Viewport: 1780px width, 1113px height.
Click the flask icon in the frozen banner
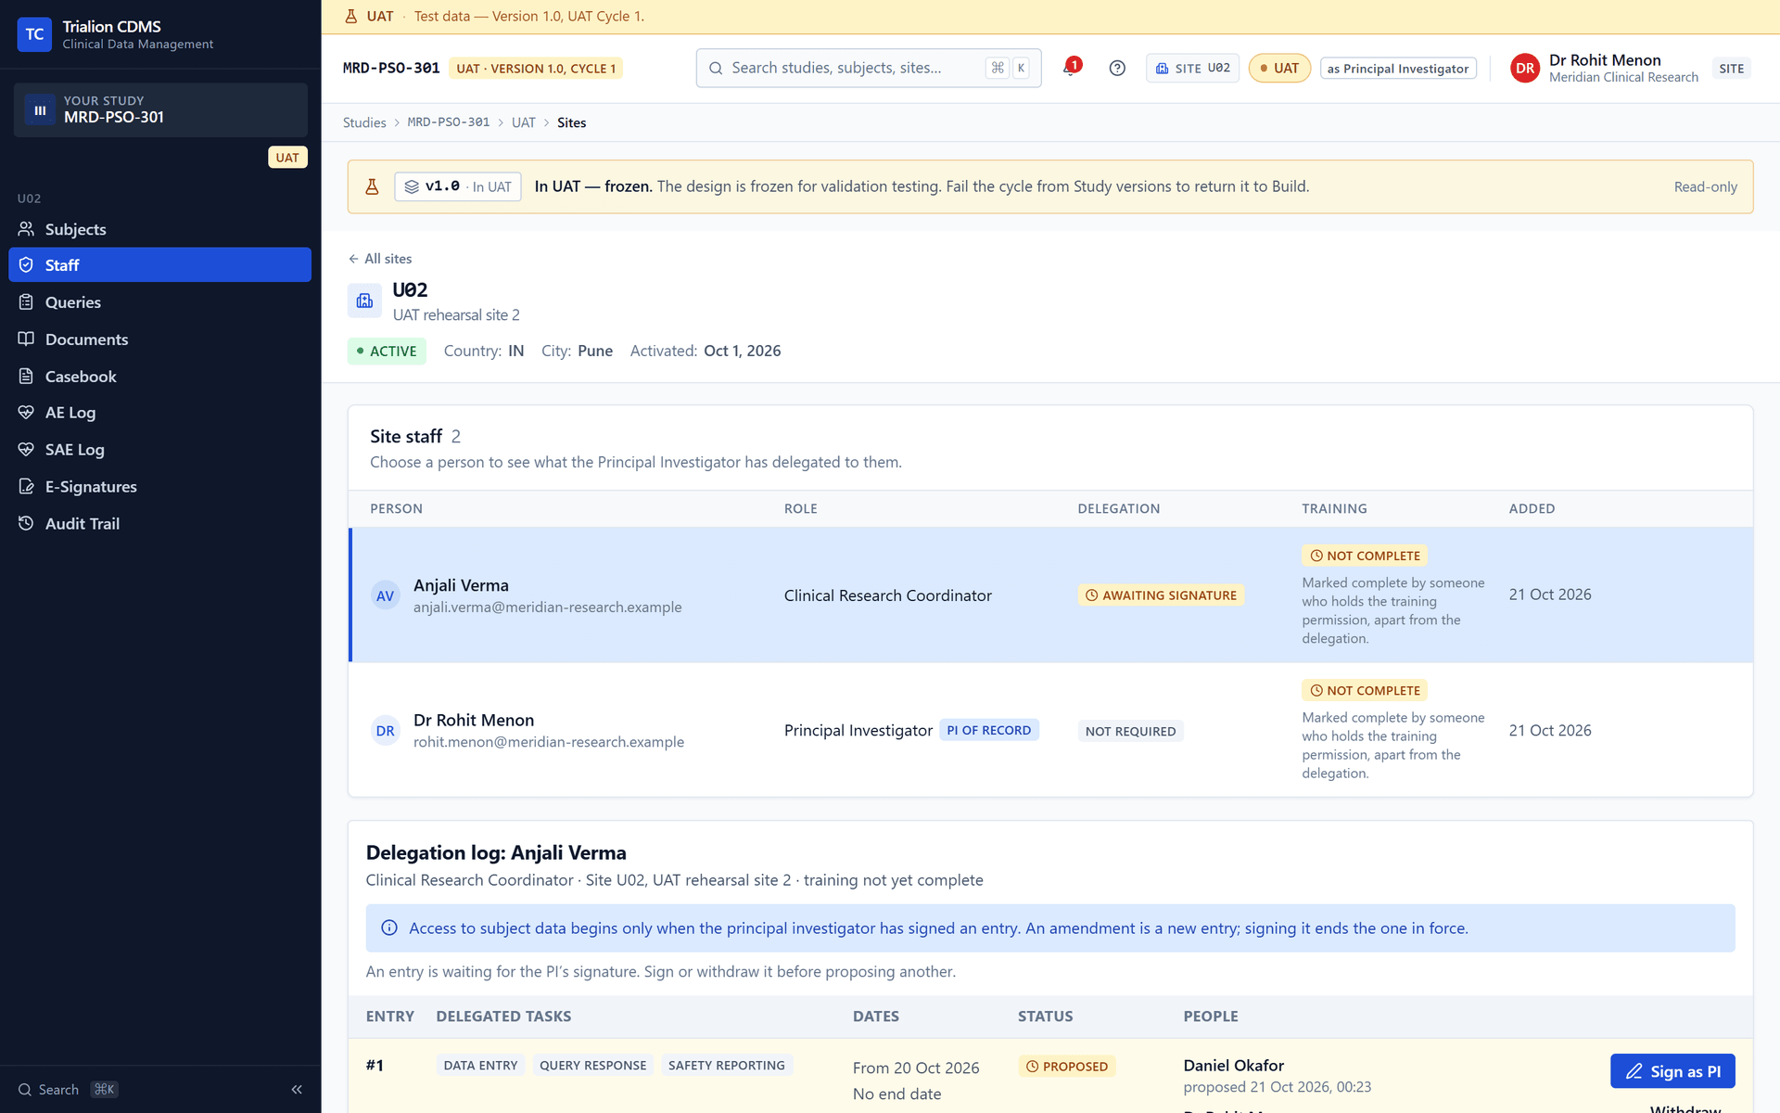(x=372, y=186)
